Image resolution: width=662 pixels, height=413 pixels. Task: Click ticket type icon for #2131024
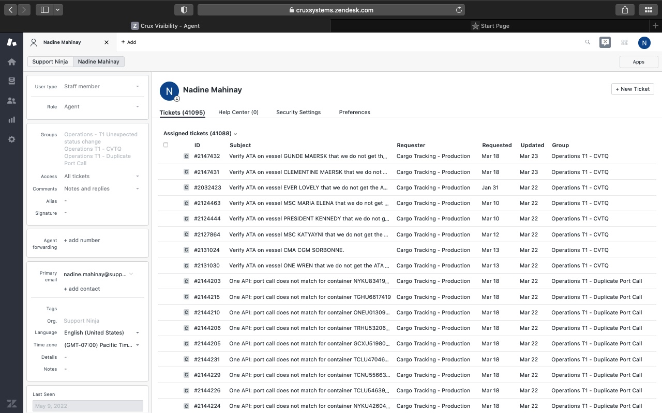[186, 250]
